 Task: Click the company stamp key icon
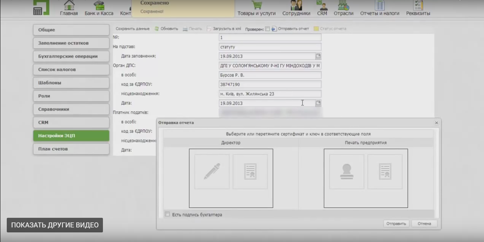pos(347,172)
